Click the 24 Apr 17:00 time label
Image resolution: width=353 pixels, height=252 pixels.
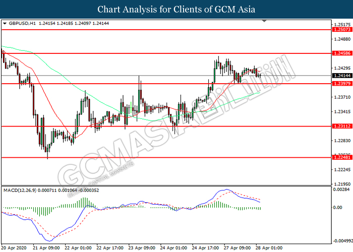click(205, 248)
